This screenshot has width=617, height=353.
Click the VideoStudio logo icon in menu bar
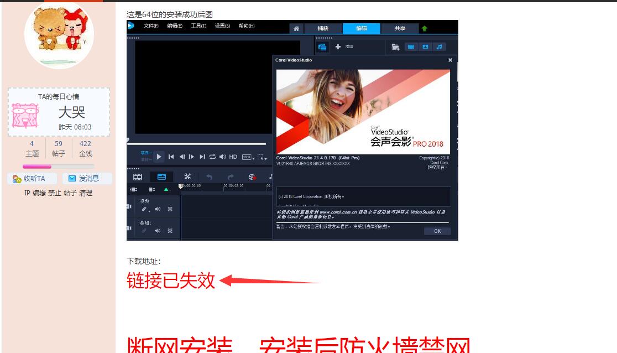(131, 25)
